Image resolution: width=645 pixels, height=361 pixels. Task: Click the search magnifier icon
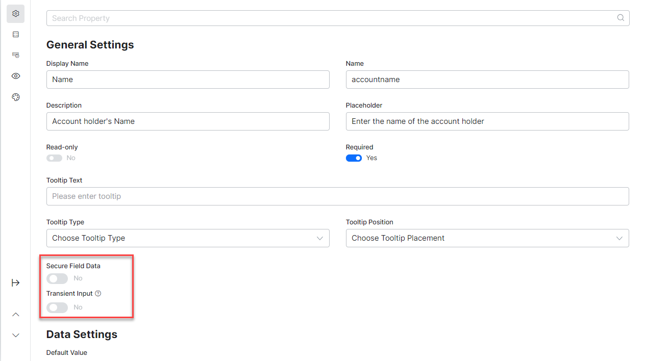pyautogui.click(x=621, y=18)
